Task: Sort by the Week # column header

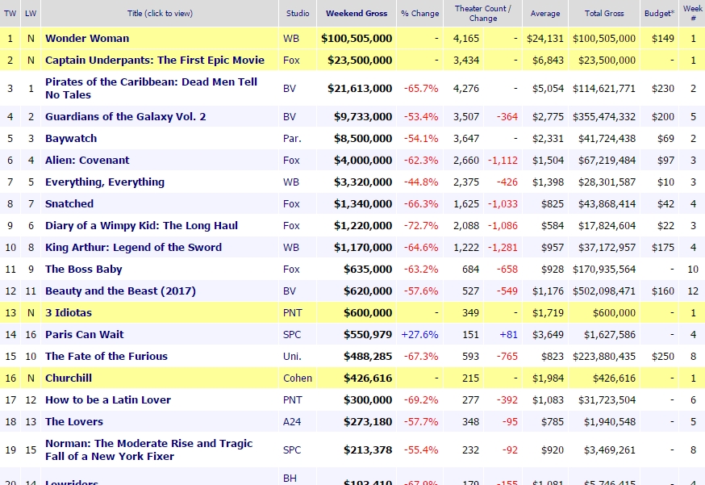Action: [x=693, y=14]
